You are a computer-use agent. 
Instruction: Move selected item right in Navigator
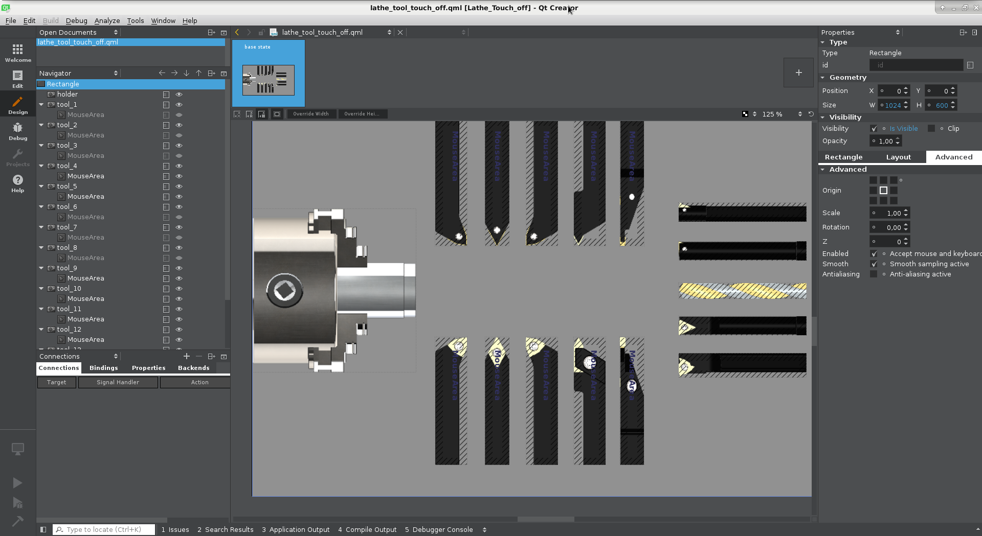pos(174,73)
